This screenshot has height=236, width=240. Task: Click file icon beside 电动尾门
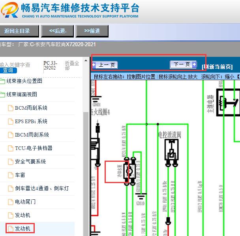tap(11, 202)
